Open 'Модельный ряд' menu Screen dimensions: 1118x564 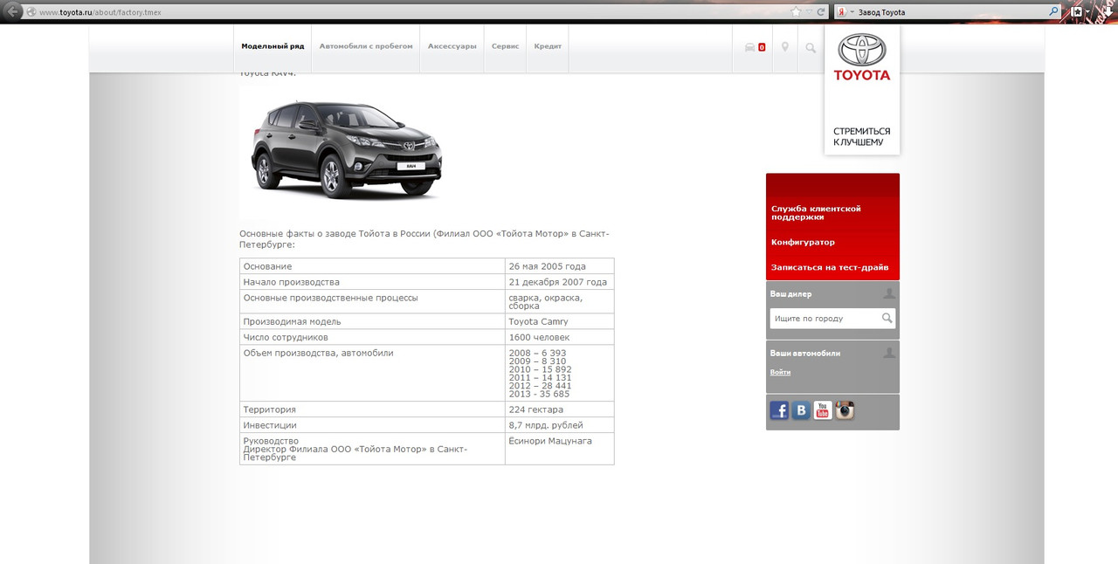tap(273, 46)
